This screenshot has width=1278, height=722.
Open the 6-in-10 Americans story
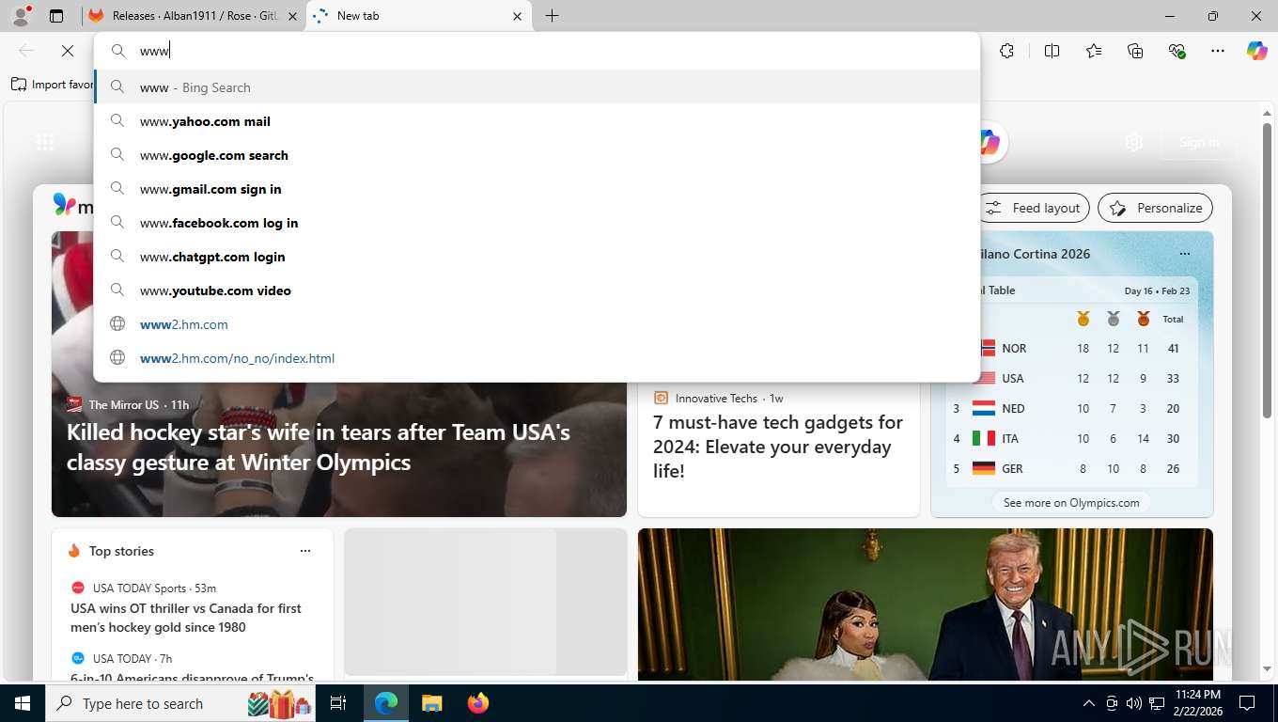(192, 678)
